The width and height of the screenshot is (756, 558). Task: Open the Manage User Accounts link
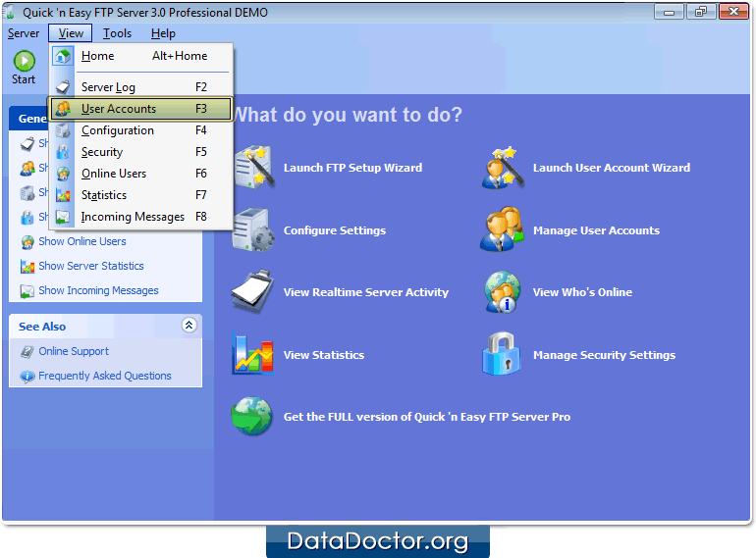coord(596,230)
